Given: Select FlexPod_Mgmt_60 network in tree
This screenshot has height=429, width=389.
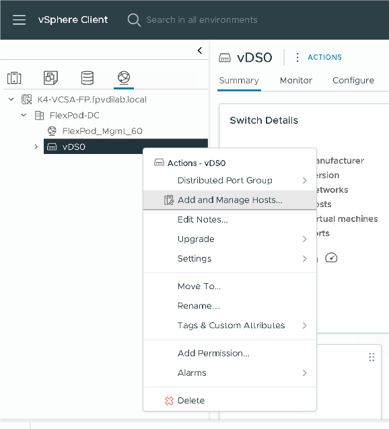Looking at the screenshot, I should click(102, 131).
